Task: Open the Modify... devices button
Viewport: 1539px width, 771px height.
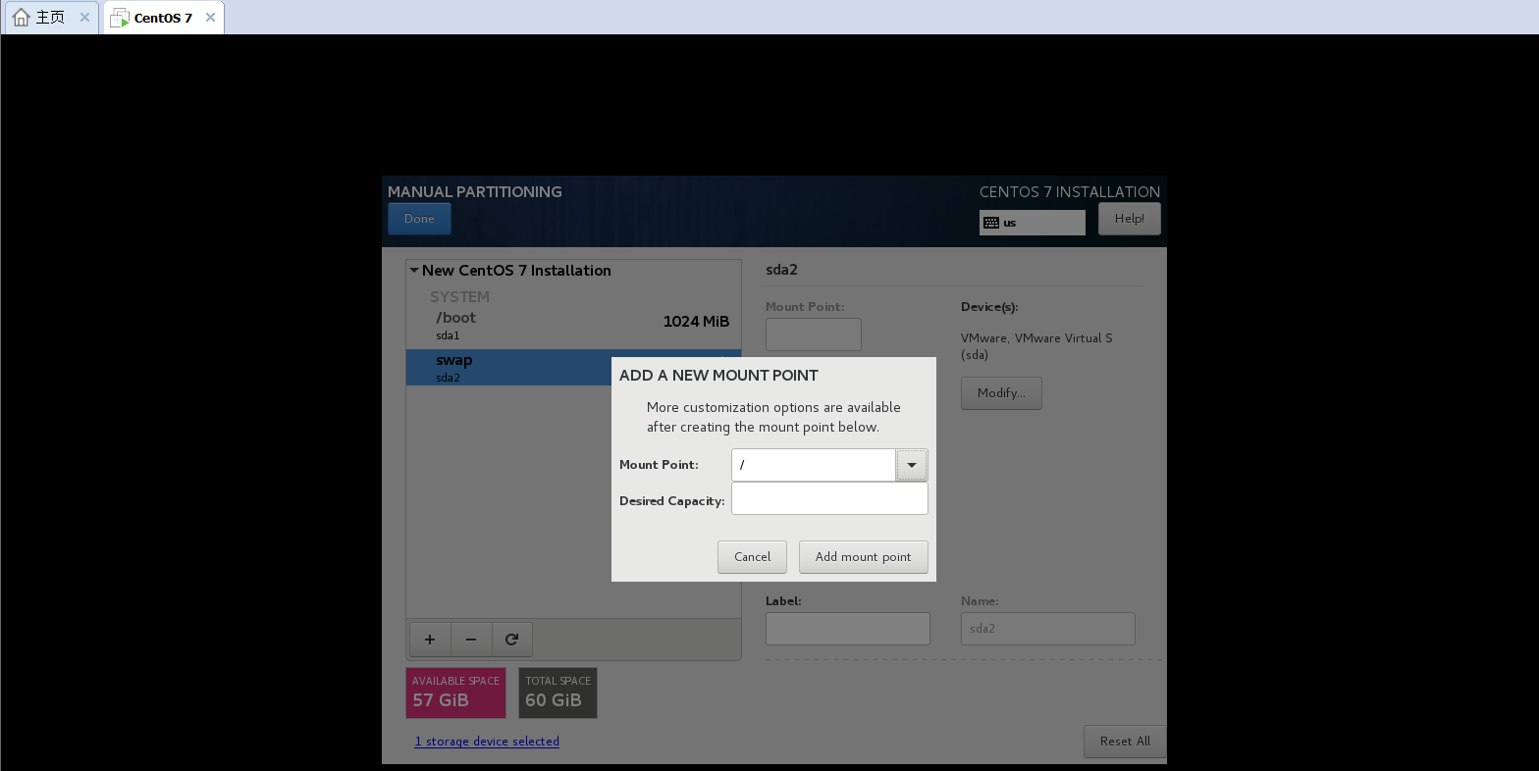Action: (x=1001, y=393)
